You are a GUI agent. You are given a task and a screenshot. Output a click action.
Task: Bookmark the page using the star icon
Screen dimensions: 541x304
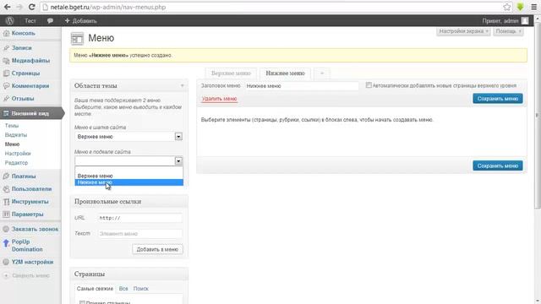507,7
